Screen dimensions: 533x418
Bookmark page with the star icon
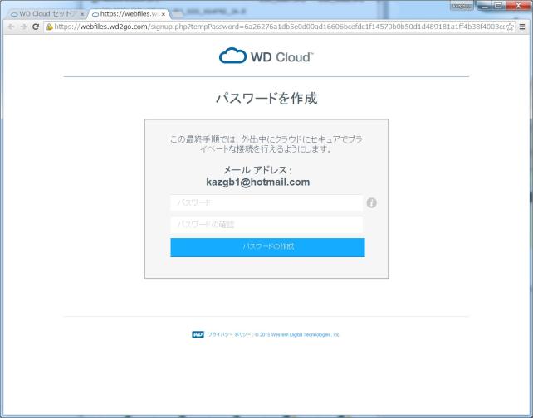point(510,27)
